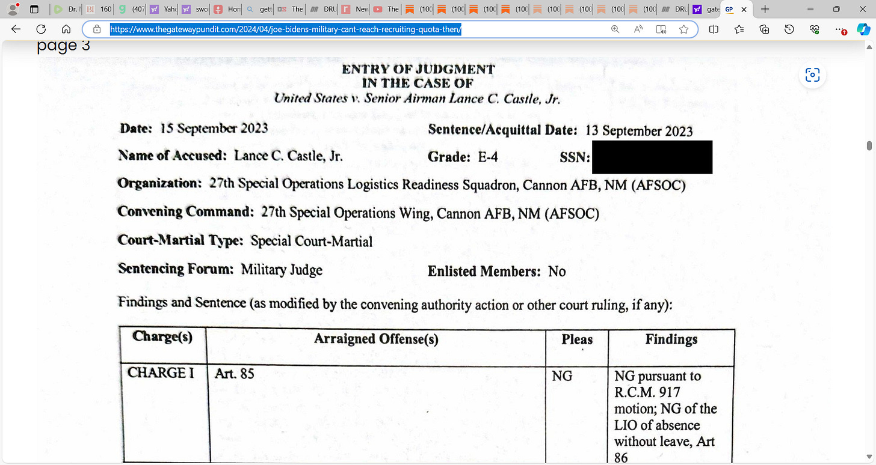Open browsing History
The image size is (876, 465).
point(789,29)
